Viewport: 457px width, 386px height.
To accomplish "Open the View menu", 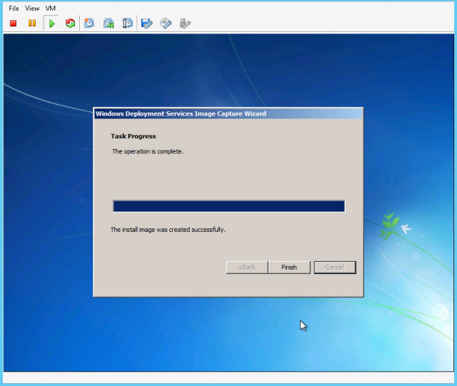I will (32, 8).
